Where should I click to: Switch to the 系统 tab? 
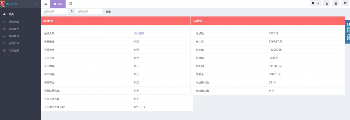(58, 4)
